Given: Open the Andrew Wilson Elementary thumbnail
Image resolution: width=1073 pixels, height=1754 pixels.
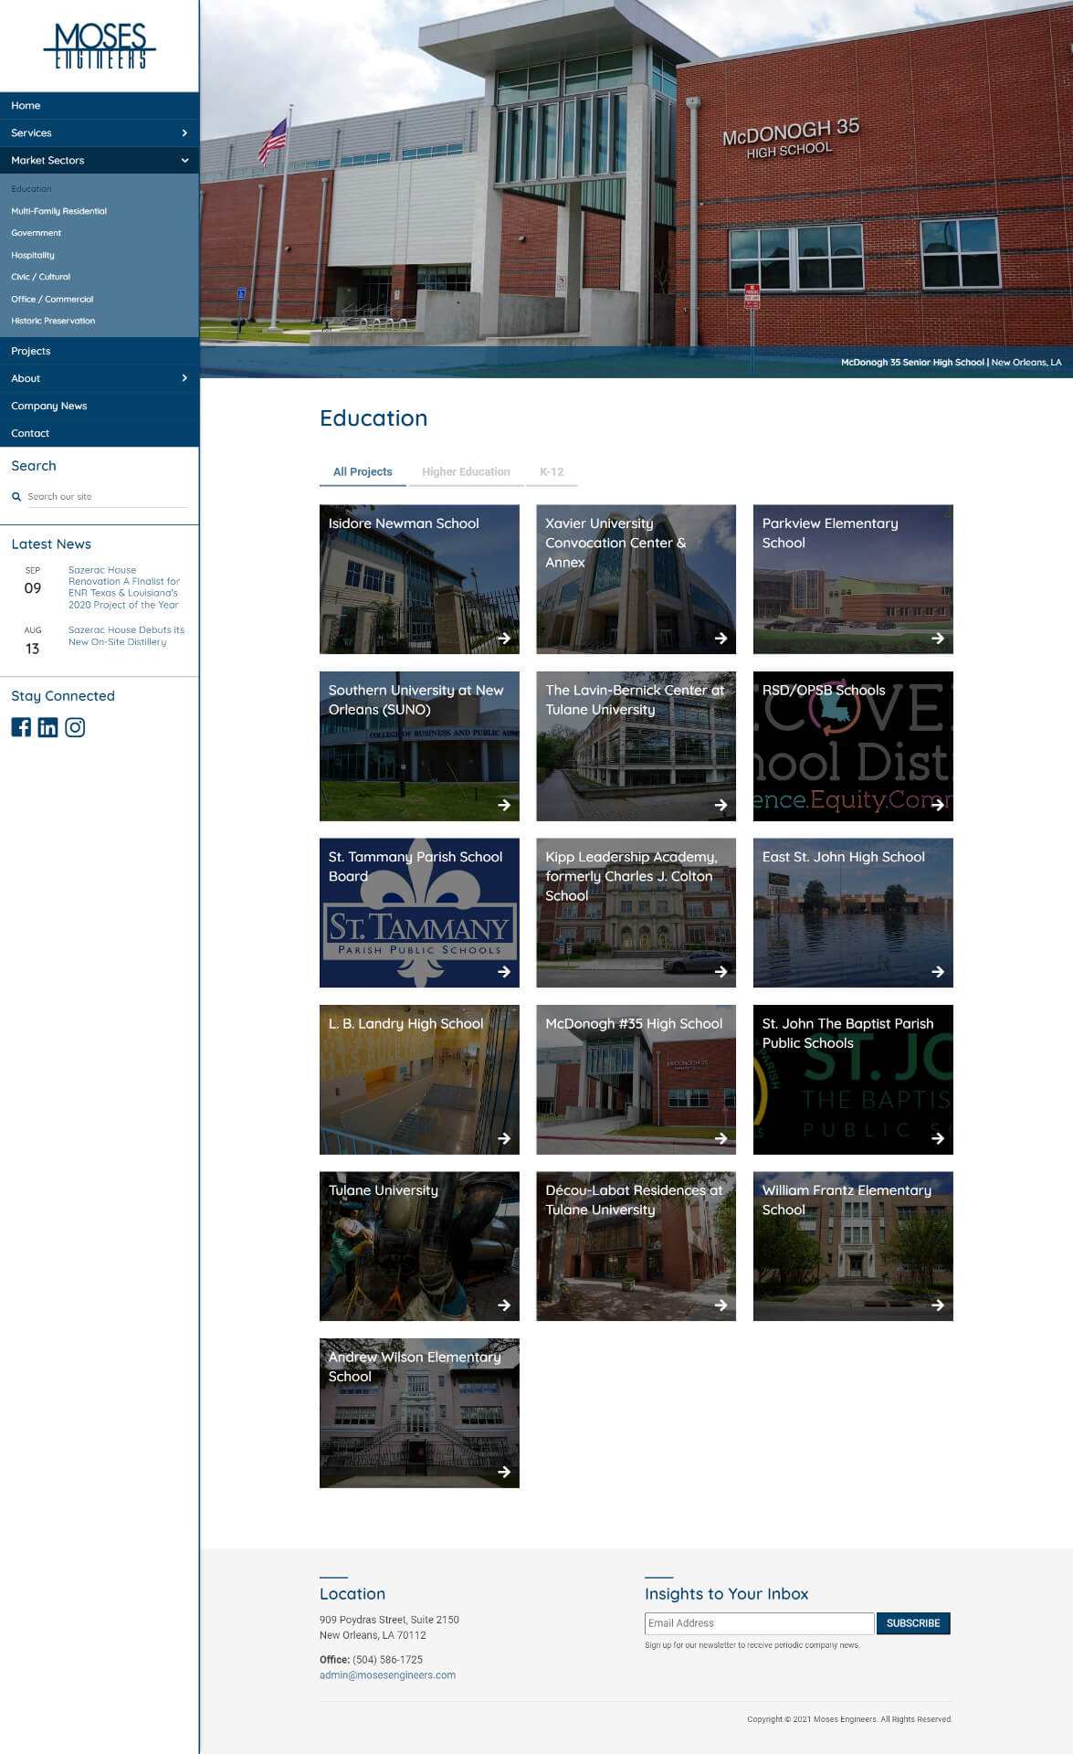Looking at the screenshot, I should point(419,1413).
